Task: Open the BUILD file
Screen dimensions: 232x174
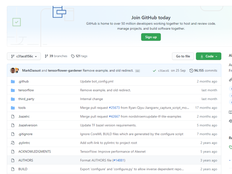Action: pos(23,169)
